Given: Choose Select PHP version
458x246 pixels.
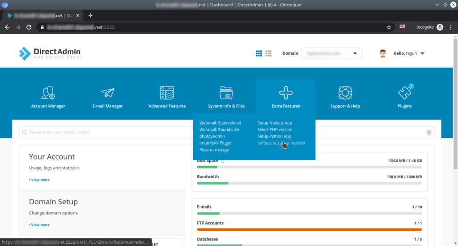Looking at the screenshot, I should coord(275,129).
